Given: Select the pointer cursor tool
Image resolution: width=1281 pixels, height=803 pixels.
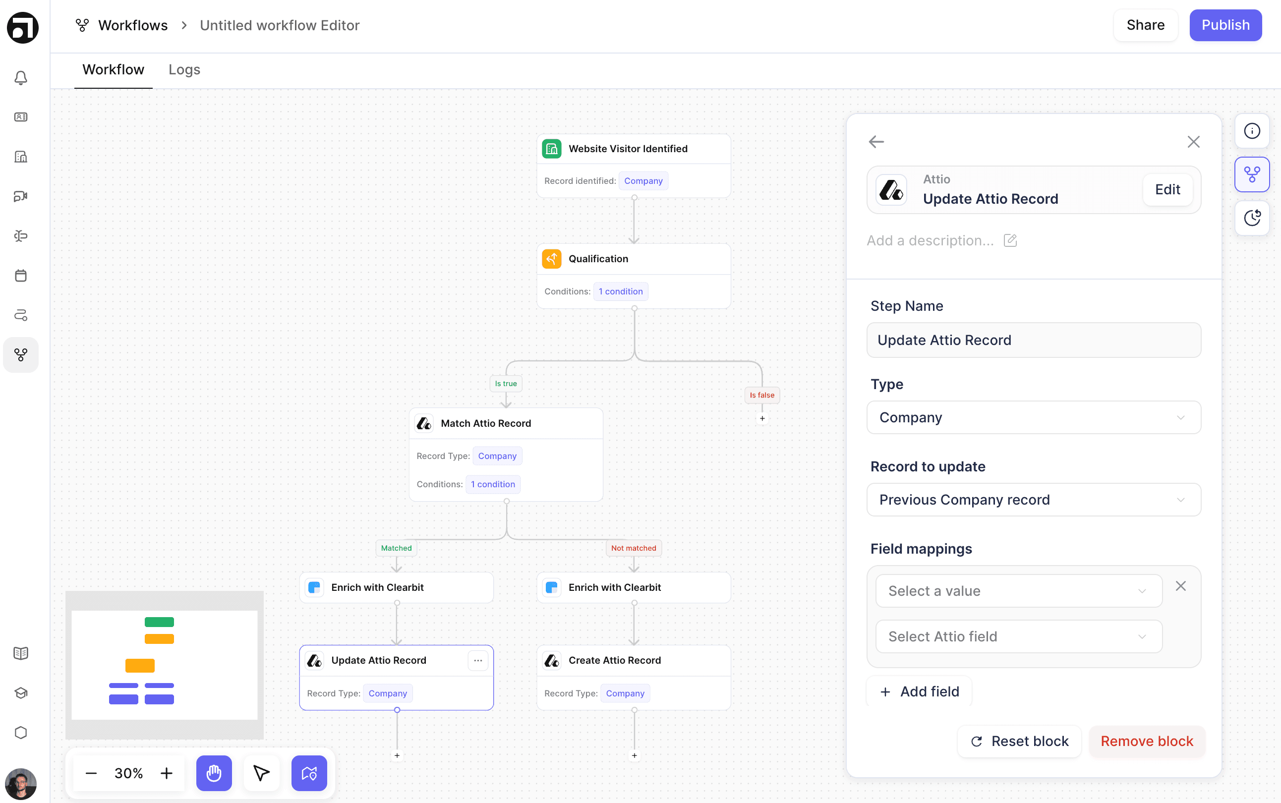Looking at the screenshot, I should 261,773.
